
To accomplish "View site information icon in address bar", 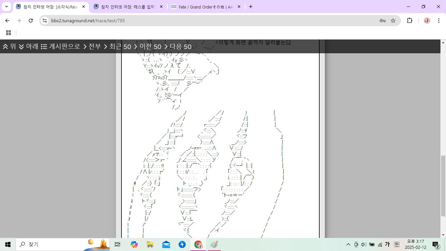I will tap(45, 21).
